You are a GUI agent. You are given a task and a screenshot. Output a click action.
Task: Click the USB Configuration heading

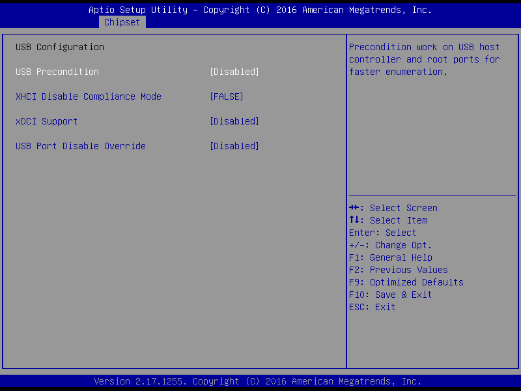point(60,47)
